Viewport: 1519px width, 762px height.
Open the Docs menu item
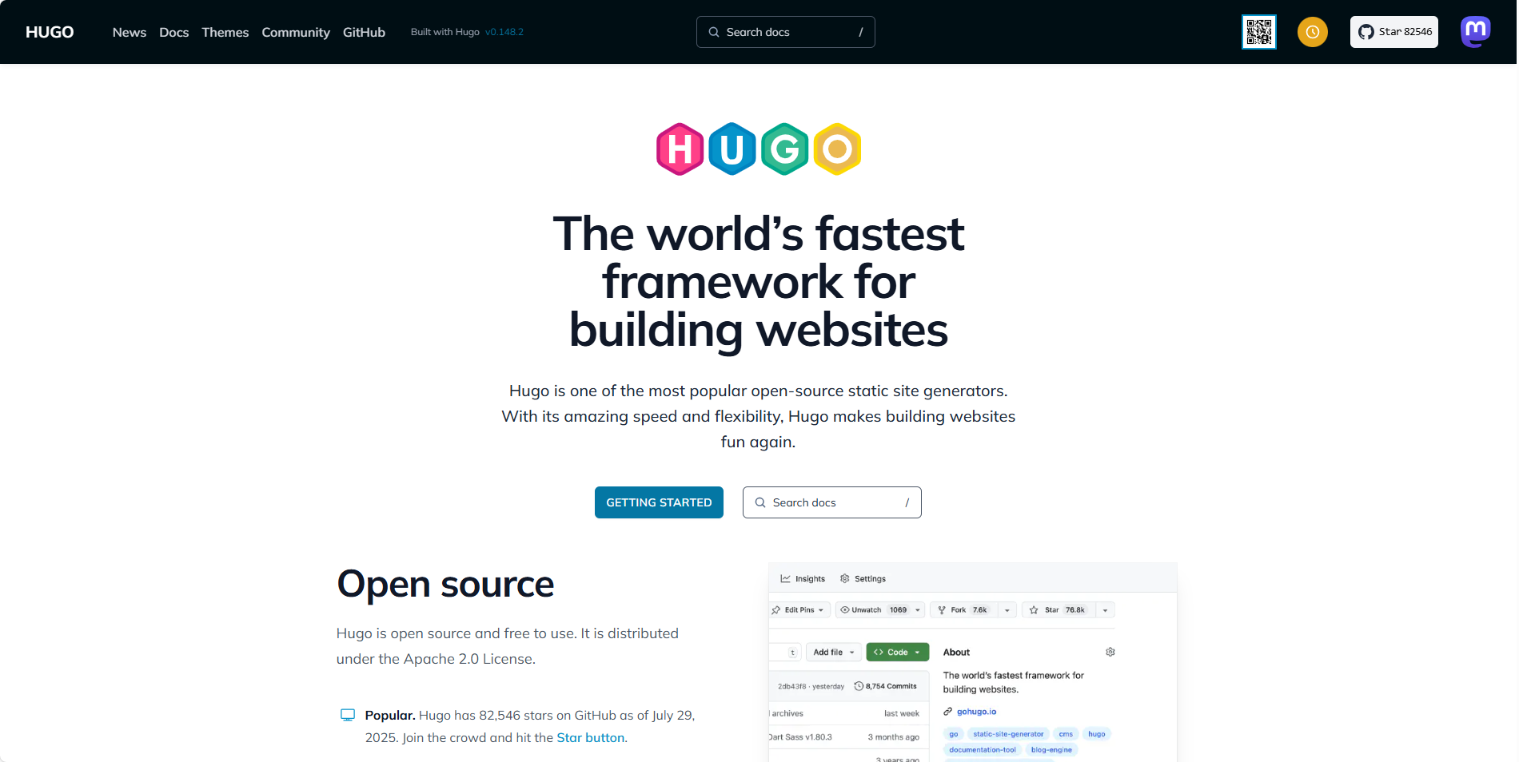click(174, 32)
